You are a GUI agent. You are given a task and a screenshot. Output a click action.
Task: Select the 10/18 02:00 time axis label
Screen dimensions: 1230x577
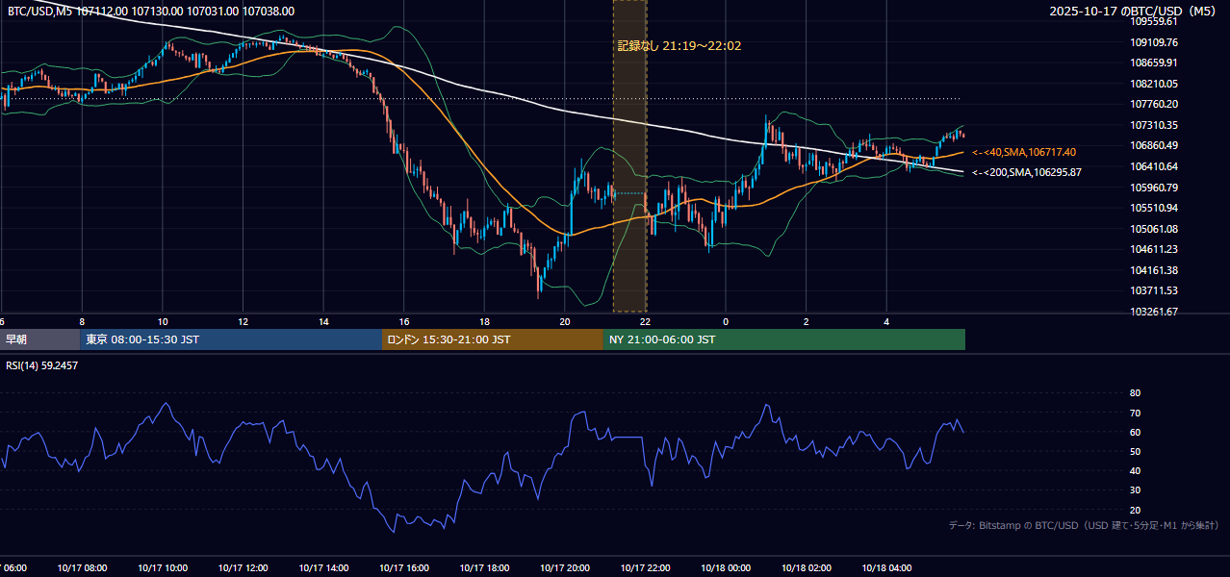(x=807, y=568)
